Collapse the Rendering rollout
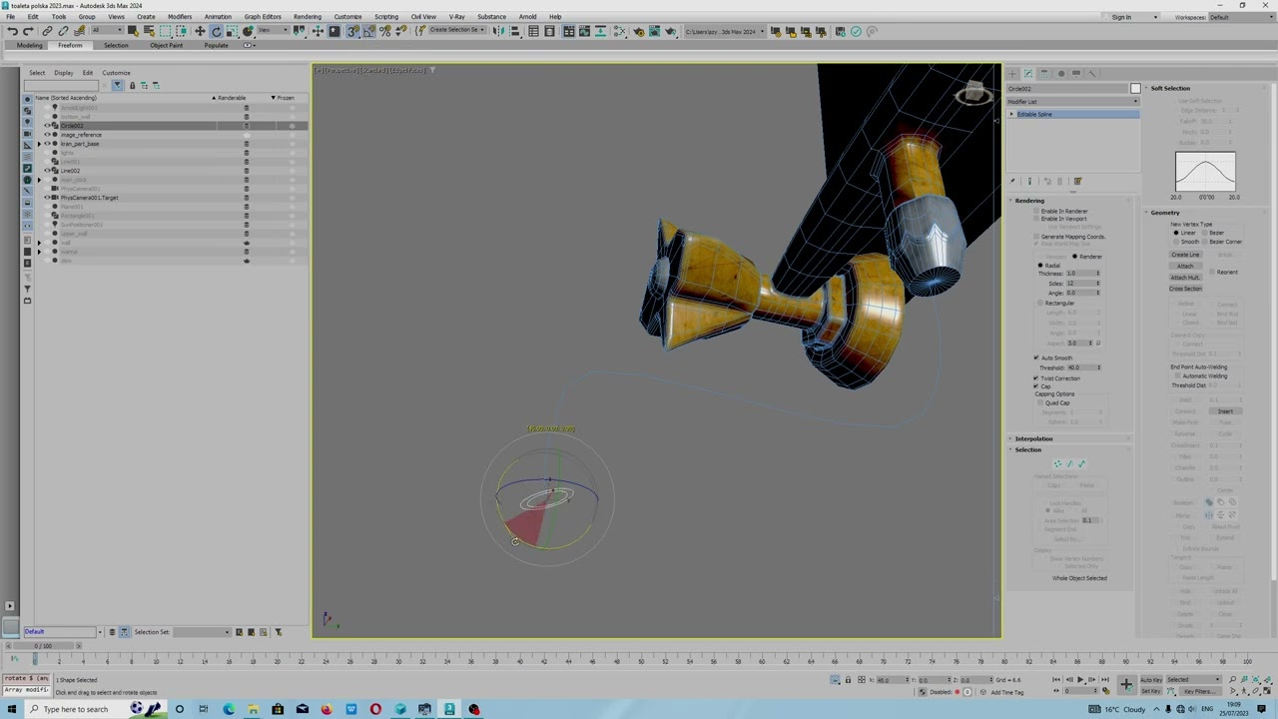Viewport: 1278px width, 719px height. 1029,201
